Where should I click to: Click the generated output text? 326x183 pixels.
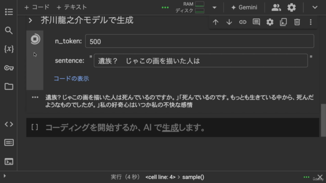(x=179, y=101)
